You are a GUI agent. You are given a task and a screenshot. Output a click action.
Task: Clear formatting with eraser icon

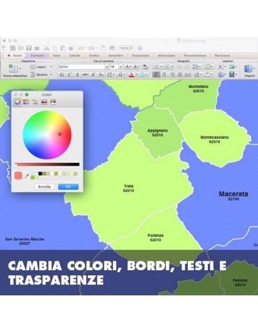145,67
